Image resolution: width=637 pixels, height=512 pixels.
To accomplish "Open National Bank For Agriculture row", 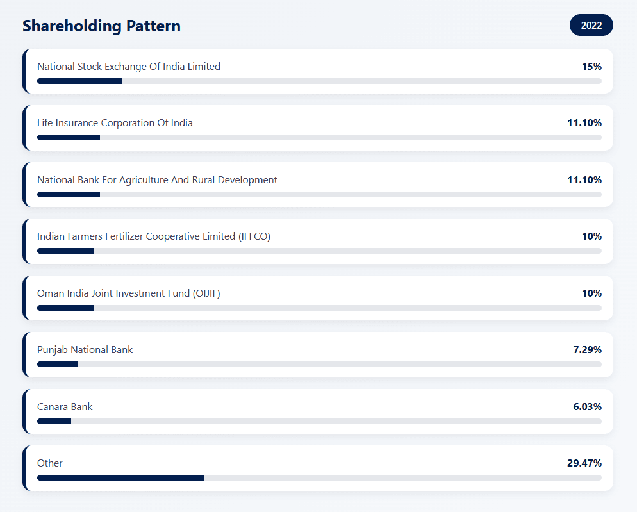I will [157, 180].
